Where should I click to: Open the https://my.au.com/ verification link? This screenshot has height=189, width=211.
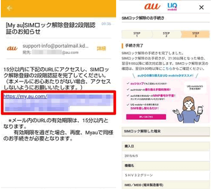coord(25,96)
